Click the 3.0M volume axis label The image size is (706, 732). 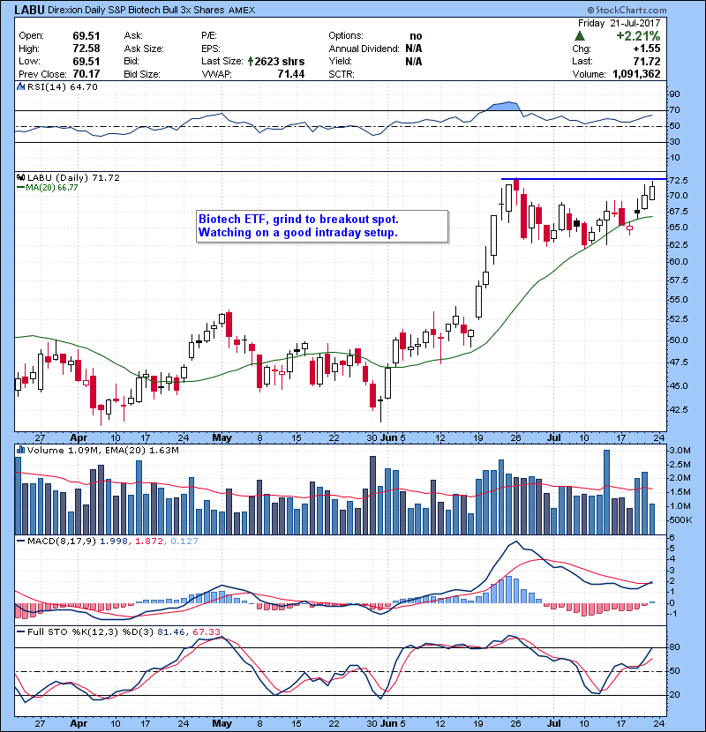(x=680, y=451)
